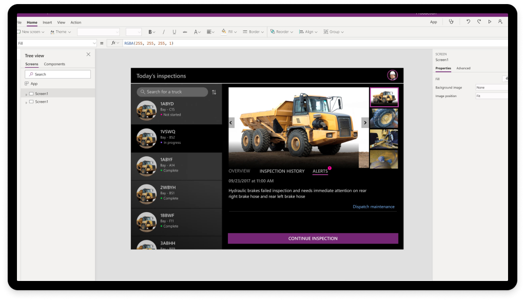This screenshot has height=301, width=525.
Task: Switch to the Advanced properties tab
Action: click(463, 68)
